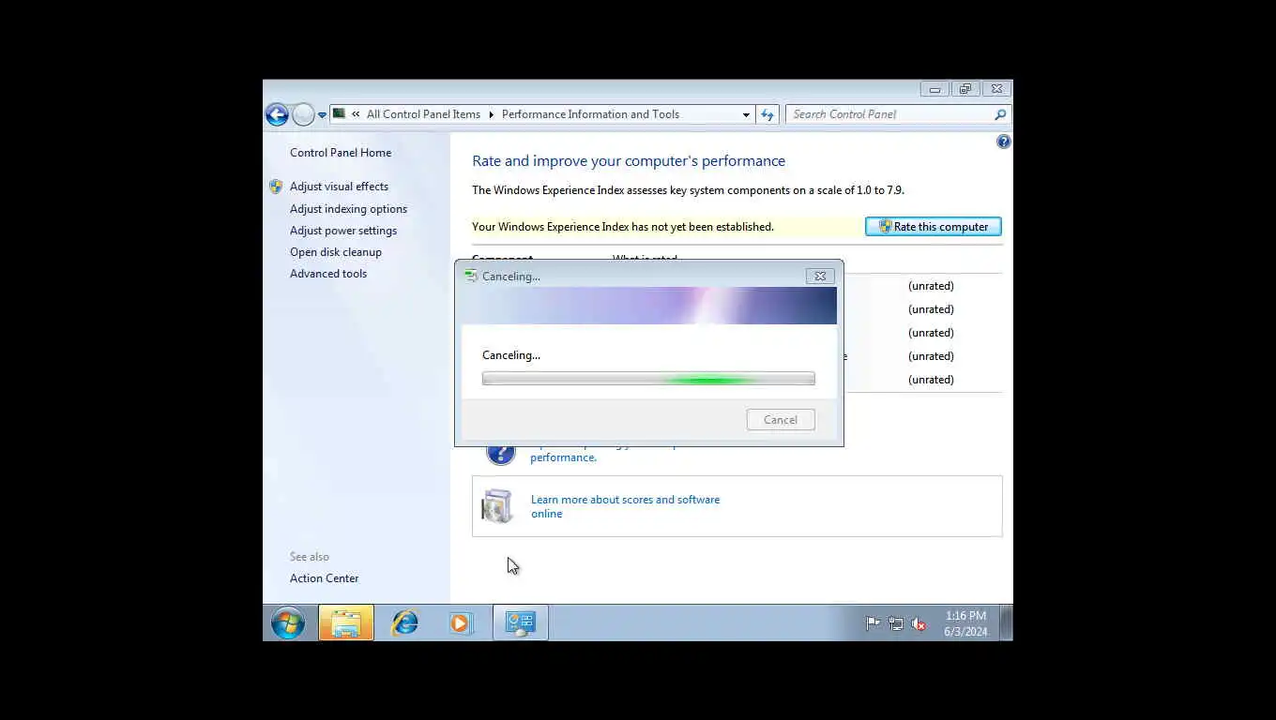This screenshot has width=1276, height=720.
Task: Click Adjust visual effects link
Action: click(x=339, y=187)
